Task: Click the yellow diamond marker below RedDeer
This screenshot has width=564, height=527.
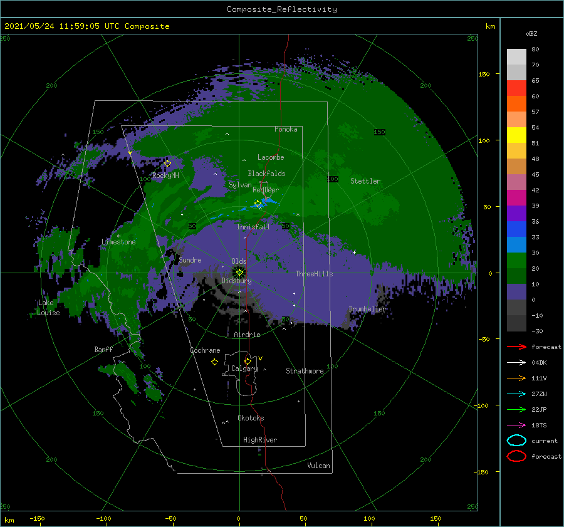Action: click(258, 204)
